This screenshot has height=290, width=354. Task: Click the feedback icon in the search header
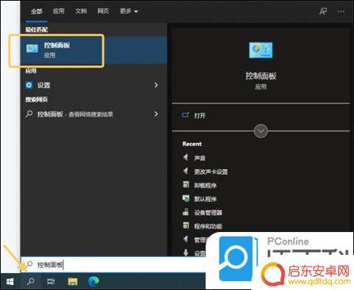click(x=323, y=11)
